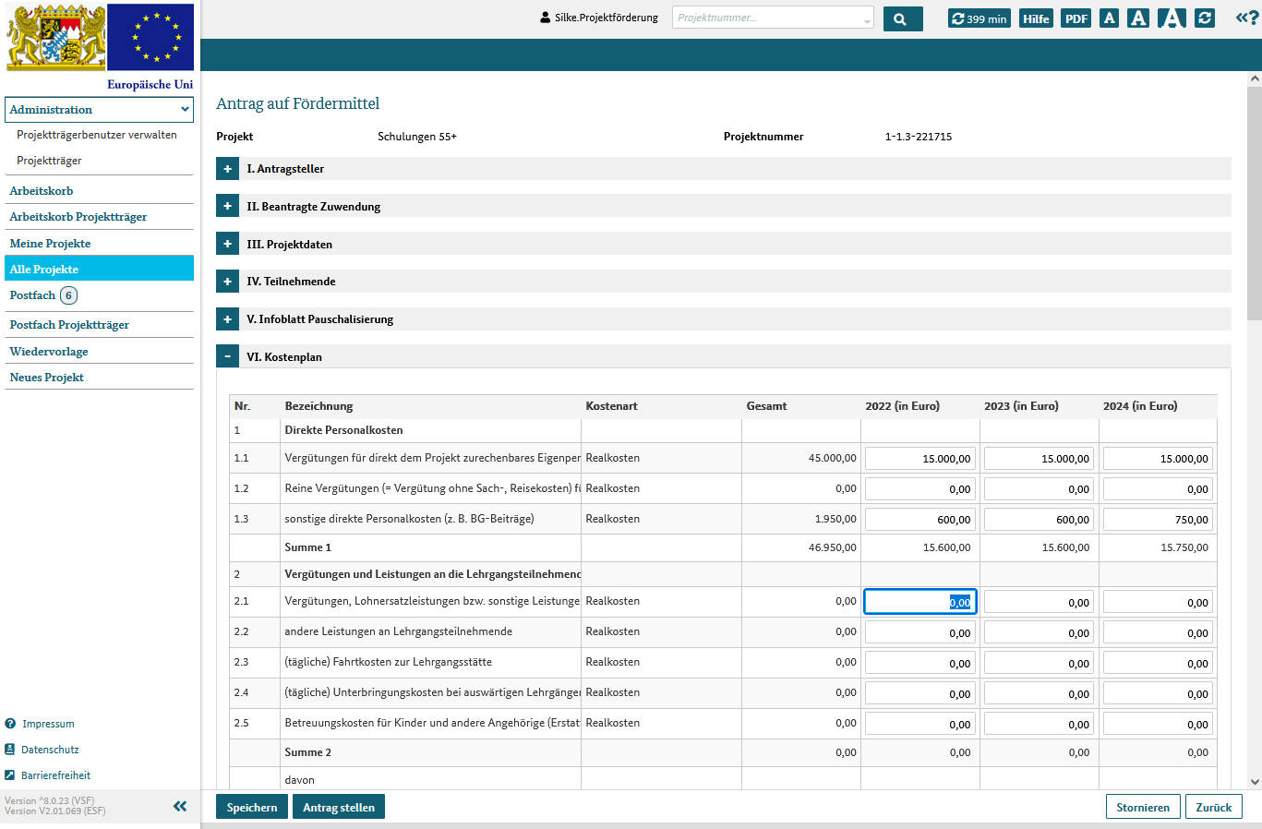Screen dimensions: 1262x829
Task: Click the Bavarian coat of arms logo
Action: coord(56,37)
